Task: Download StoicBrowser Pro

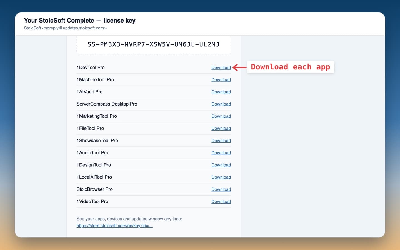Action: 221,190
